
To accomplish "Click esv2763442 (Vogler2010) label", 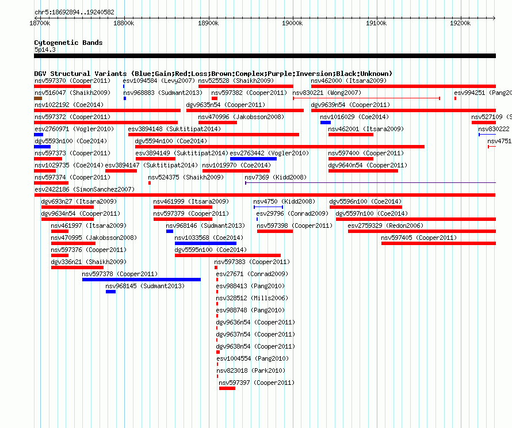I will tap(269, 153).
